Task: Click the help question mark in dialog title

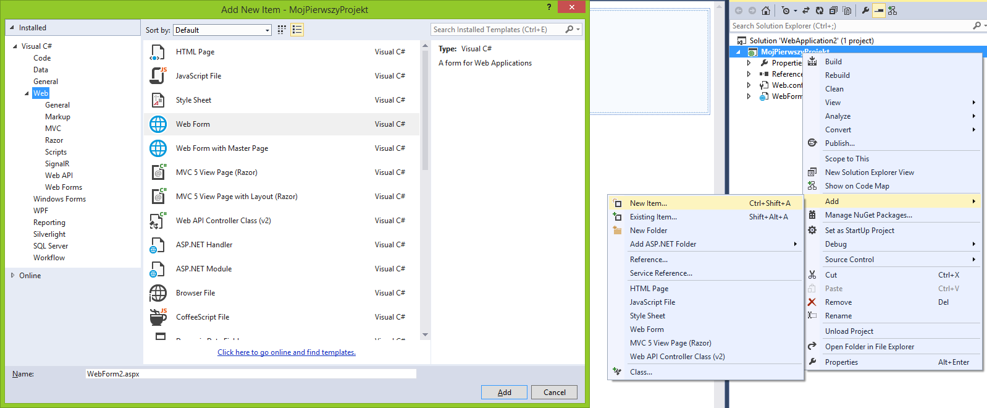Action: coord(549,7)
